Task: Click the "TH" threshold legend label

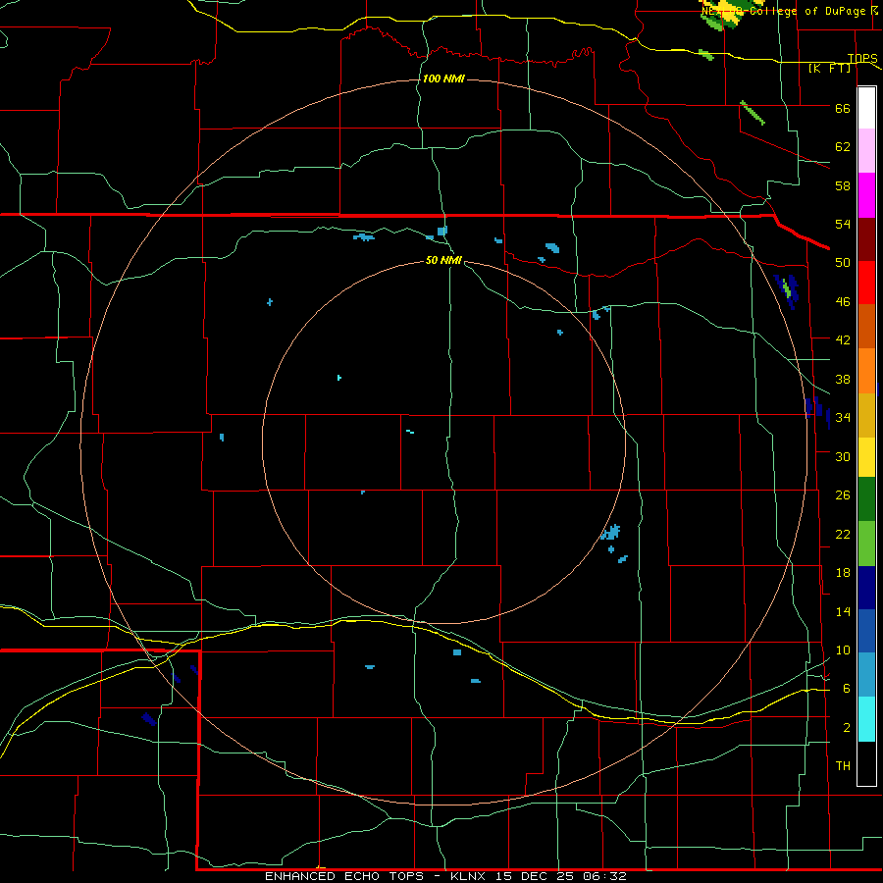Action: point(843,766)
